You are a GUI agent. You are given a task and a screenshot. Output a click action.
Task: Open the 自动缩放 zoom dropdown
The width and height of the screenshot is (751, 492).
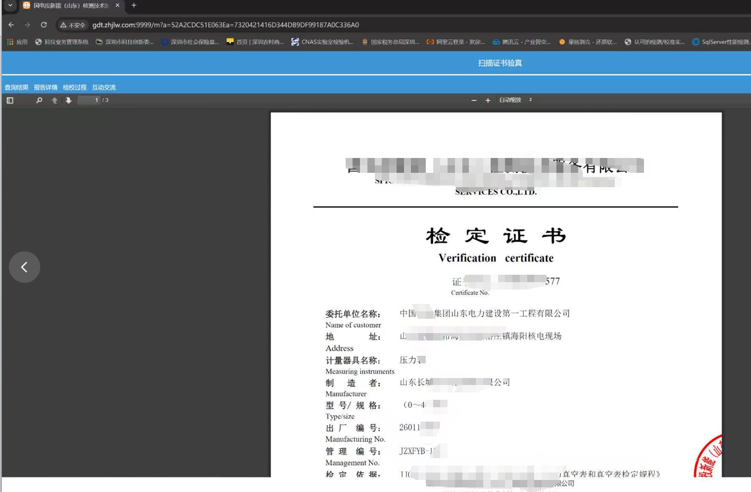515,100
